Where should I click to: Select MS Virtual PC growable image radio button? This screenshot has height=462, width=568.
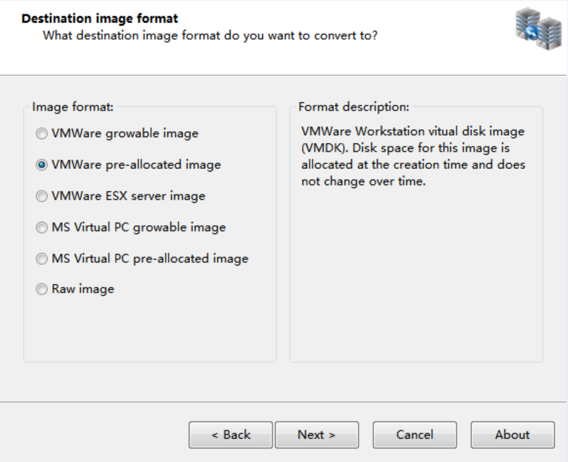pos(42,228)
